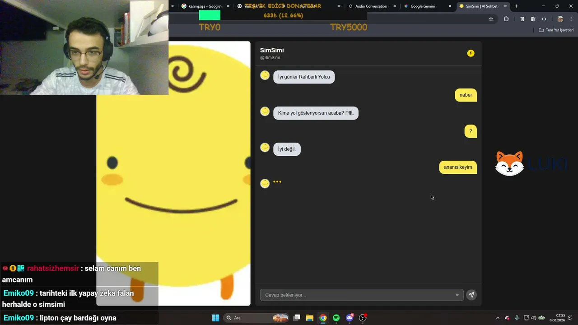The width and height of the screenshot is (578, 325).
Task: Click the sparkle star icon in message field
Action: coord(457,295)
